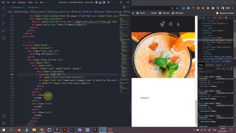236x133 pixels.
Task: Toggle :hov element state button
Action: pyautogui.click(x=218, y=69)
